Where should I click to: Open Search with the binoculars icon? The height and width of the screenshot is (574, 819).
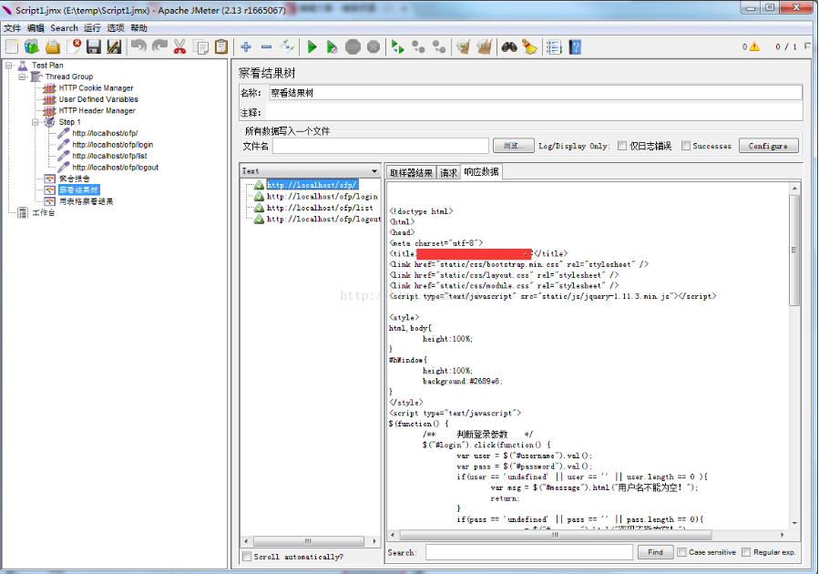[x=509, y=47]
